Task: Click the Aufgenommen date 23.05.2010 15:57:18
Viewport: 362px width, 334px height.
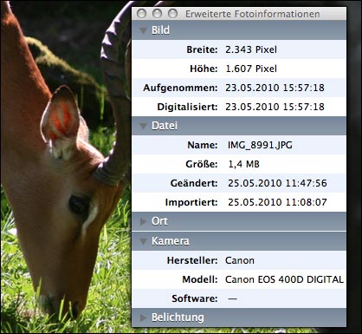Action: [275, 88]
